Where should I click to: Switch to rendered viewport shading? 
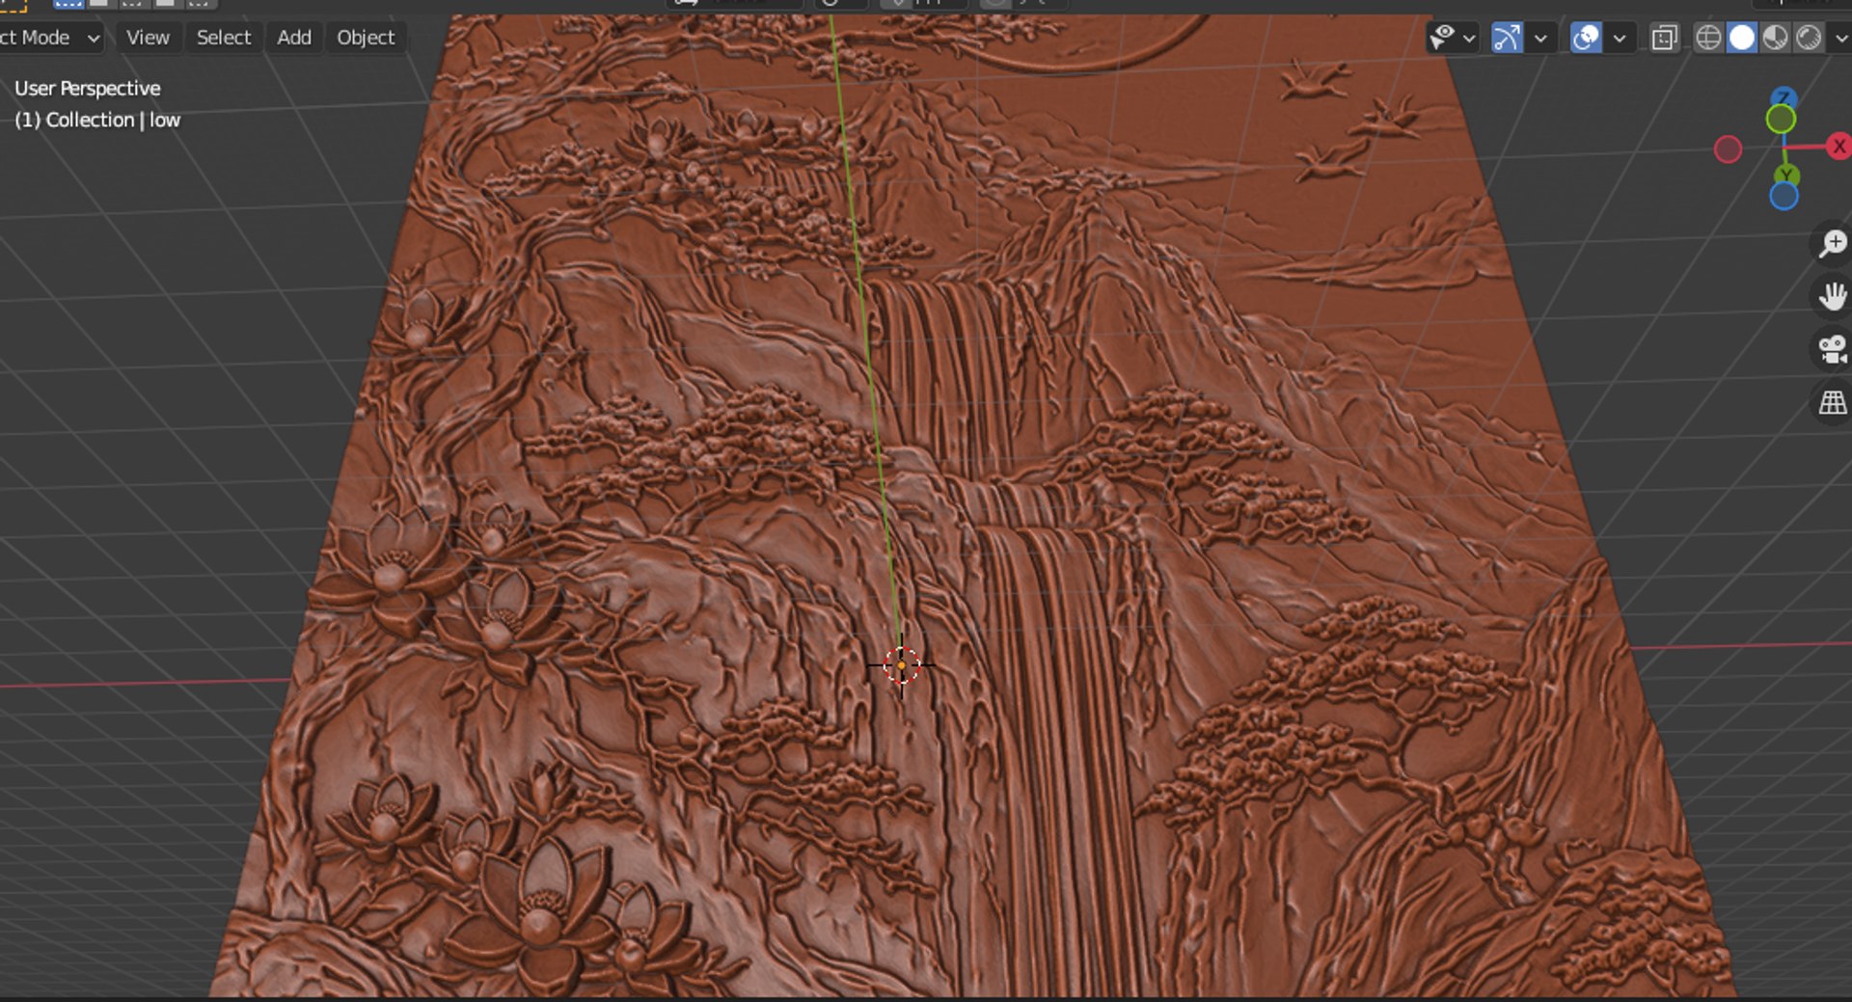coord(1809,38)
